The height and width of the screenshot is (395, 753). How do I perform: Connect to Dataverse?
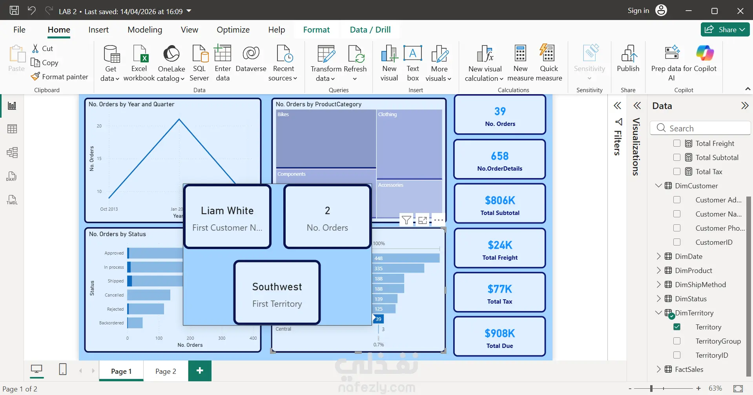[x=251, y=59]
